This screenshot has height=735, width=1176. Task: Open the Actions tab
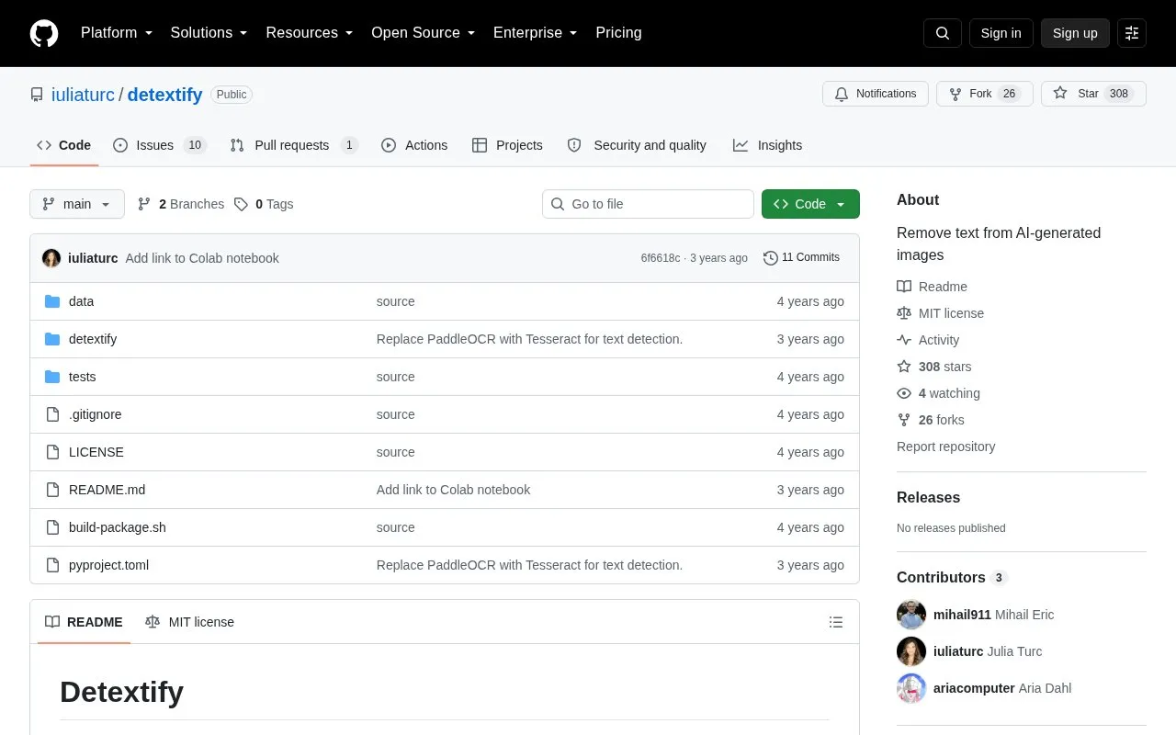414,145
